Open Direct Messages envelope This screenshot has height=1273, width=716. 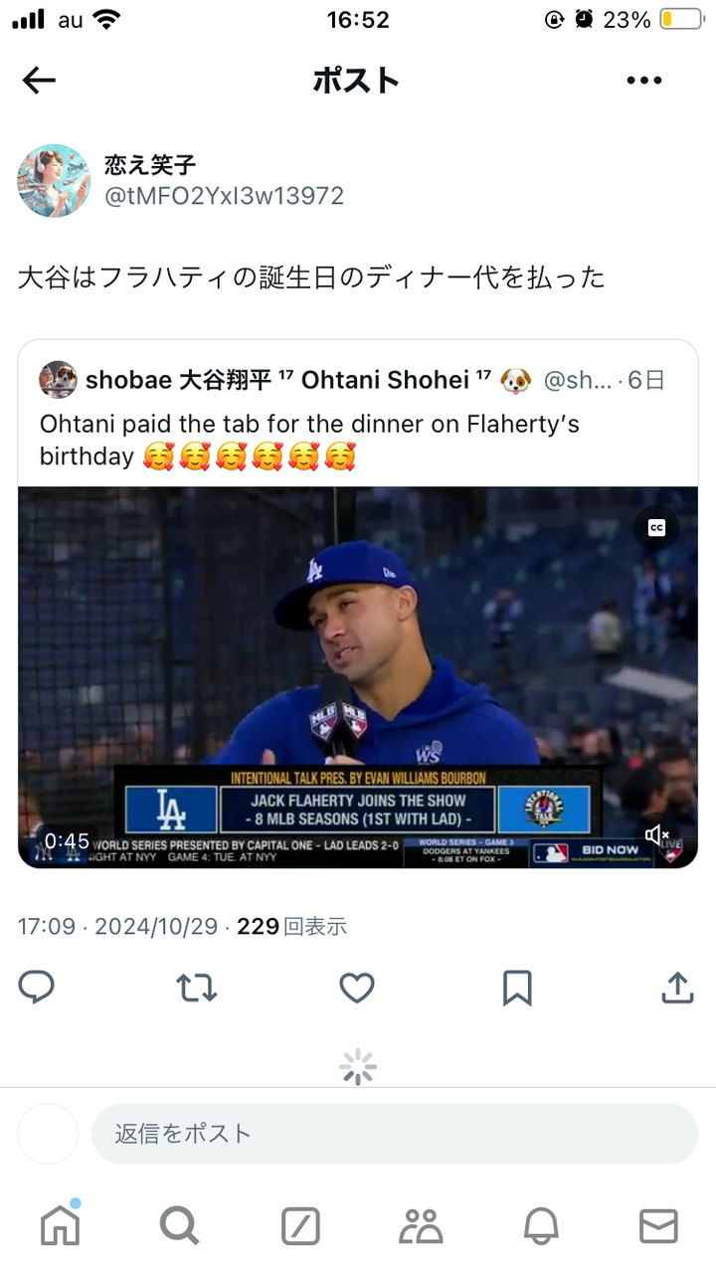pyautogui.click(x=658, y=1226)
